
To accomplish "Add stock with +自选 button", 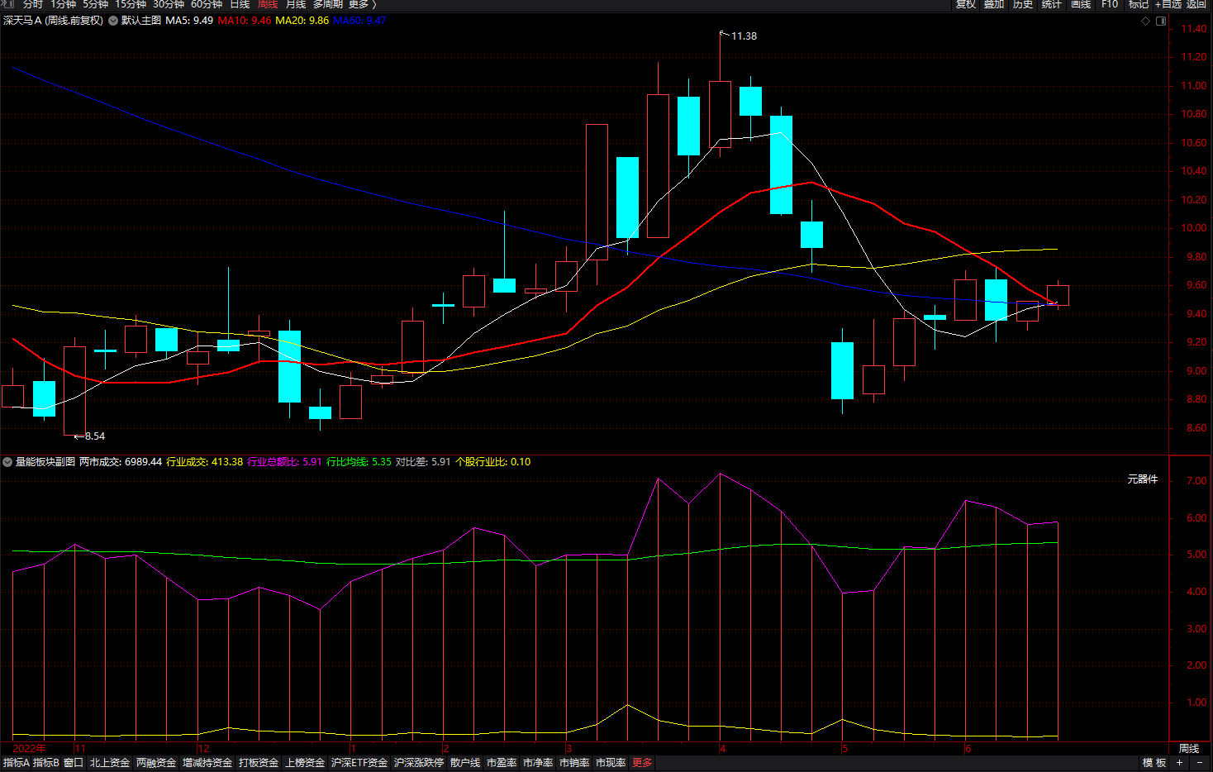I will coord(1168,4).
